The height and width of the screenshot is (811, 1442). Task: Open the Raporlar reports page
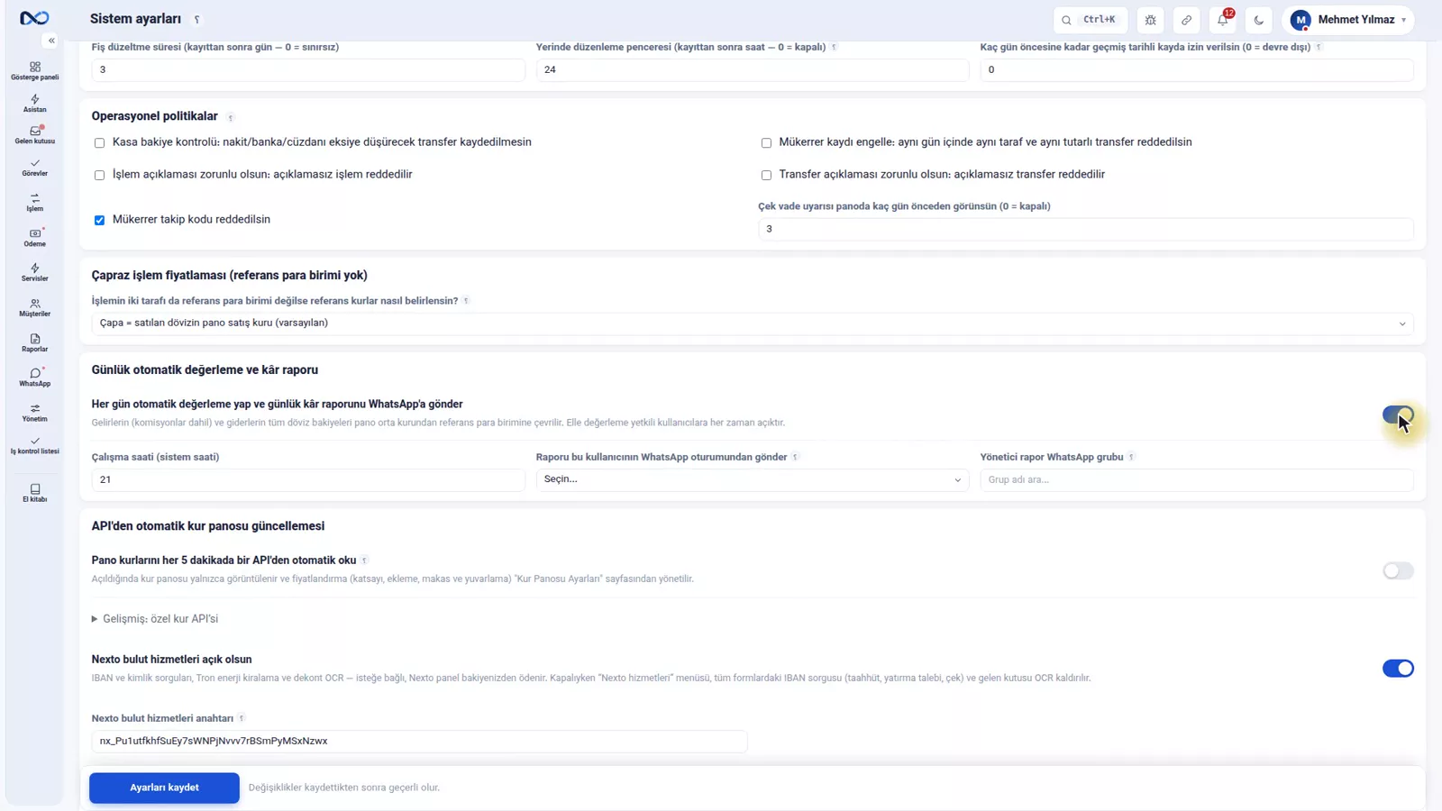click(x=34, y=343)
